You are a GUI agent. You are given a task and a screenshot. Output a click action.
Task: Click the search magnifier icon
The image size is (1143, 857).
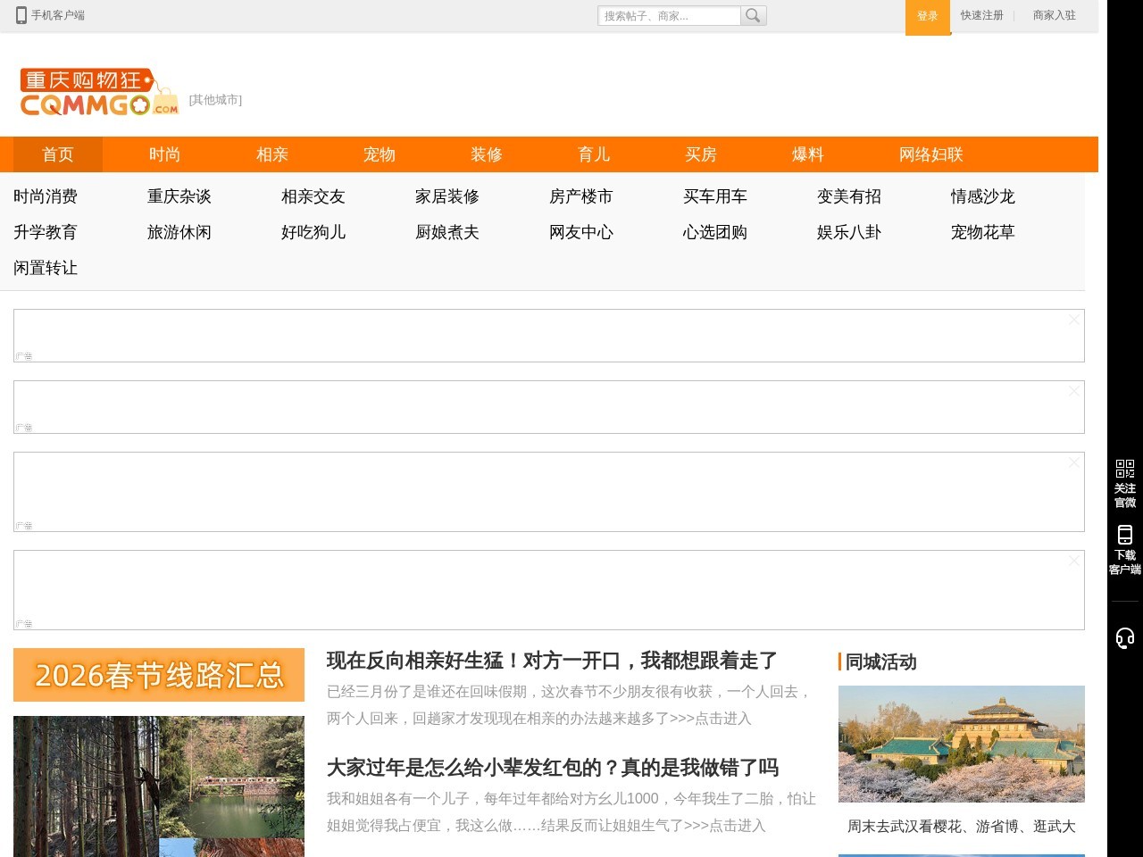[754, 15]
